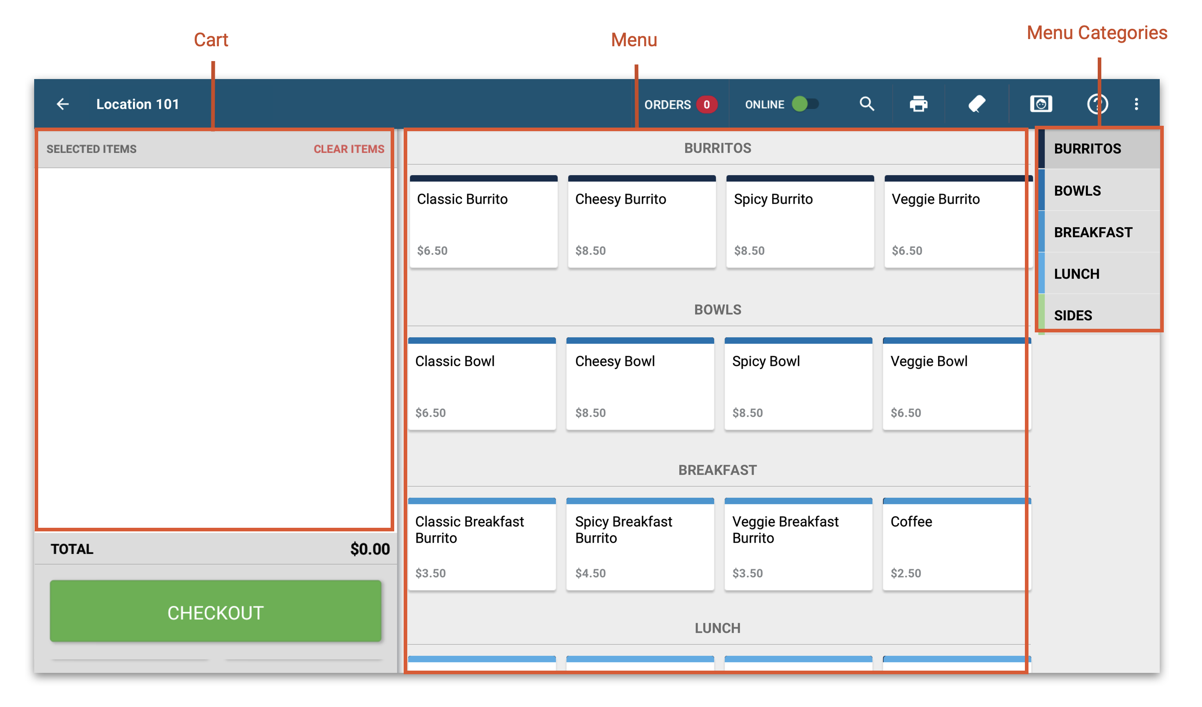The image size is (1202, 707).
Task: Open the three-dot overflow menu
Action: coord(1136,104)
